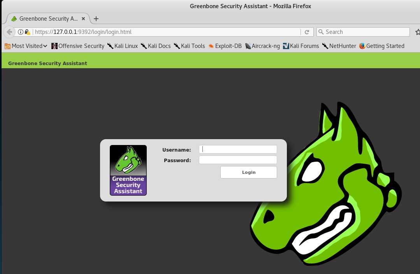Focus the Username input field
The height and width of the screenshot is (274, 420).
[x=238, y=149]
